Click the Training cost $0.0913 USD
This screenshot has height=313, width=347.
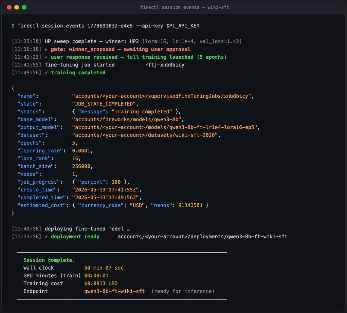[x=101, y=283]
